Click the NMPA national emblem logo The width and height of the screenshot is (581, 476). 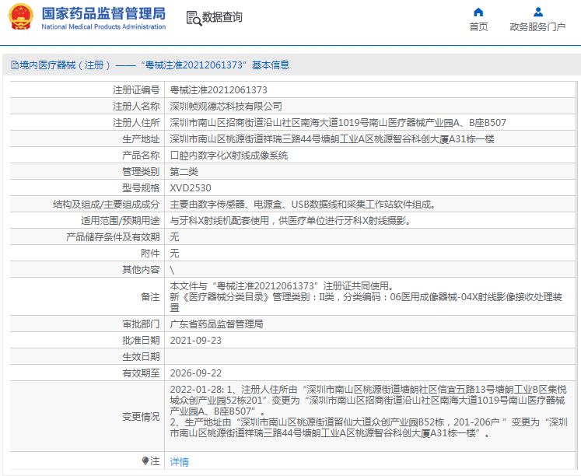pyautogui.click(x=21, y=16)
